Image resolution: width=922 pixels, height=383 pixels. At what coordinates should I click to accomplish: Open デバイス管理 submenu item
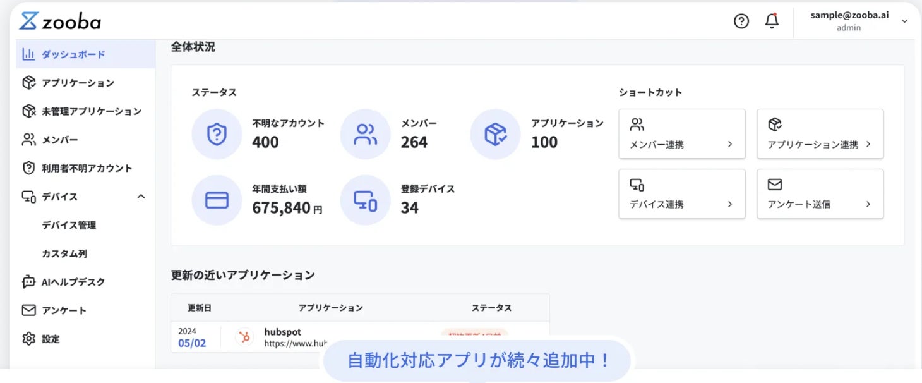69,225
